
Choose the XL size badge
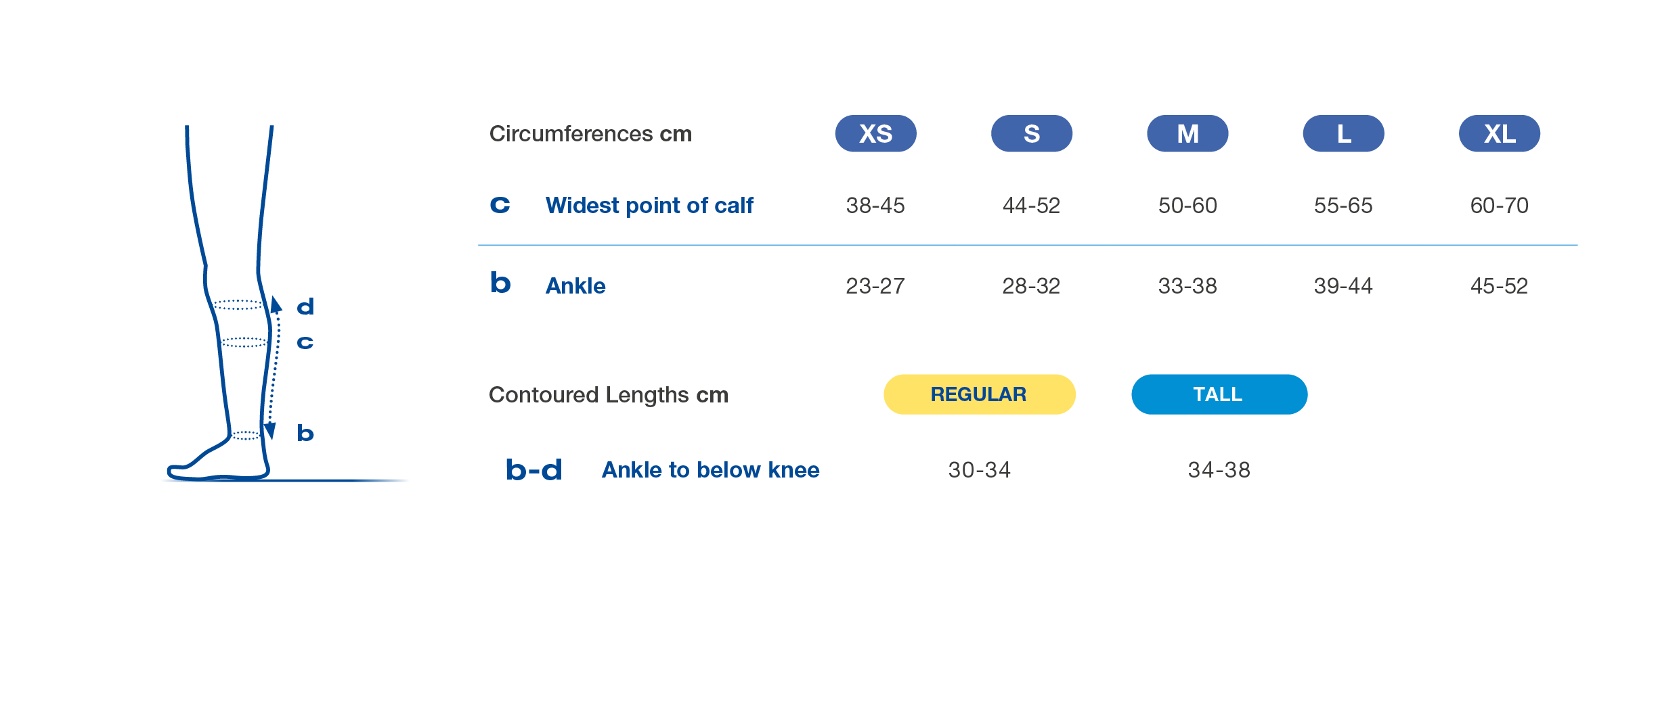pyautogui.click(x=1499, y=134)
